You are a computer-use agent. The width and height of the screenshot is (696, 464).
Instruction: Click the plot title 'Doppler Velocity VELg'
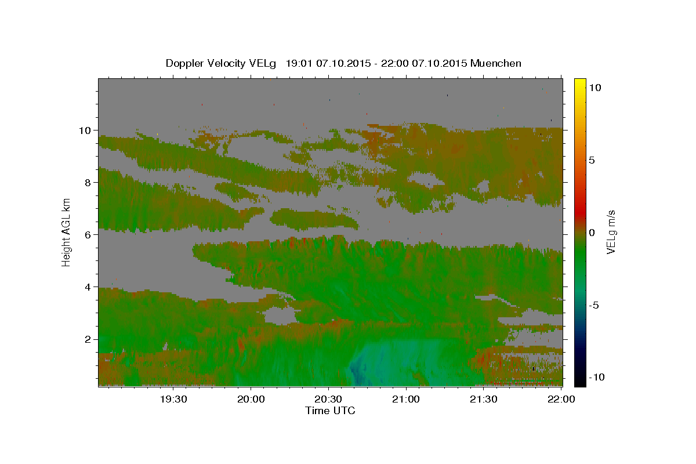pos(222,63)
